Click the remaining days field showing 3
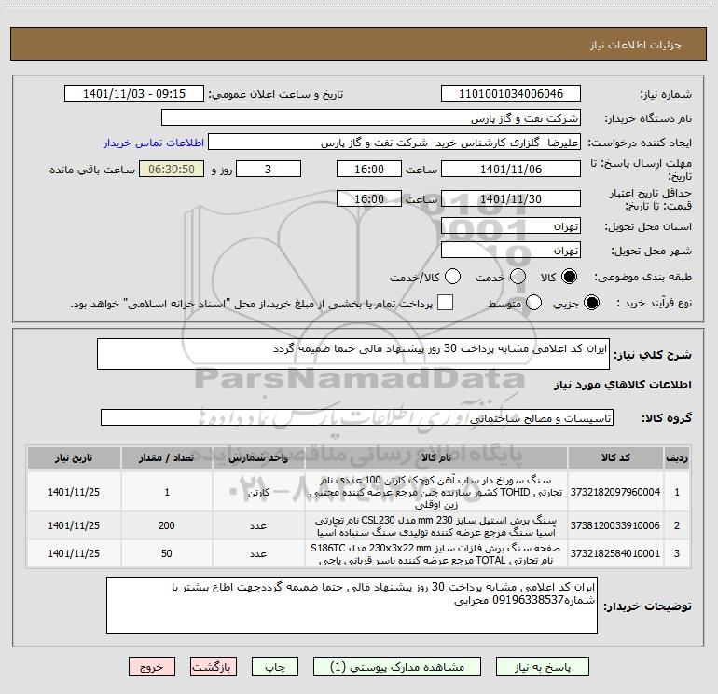 269,170
